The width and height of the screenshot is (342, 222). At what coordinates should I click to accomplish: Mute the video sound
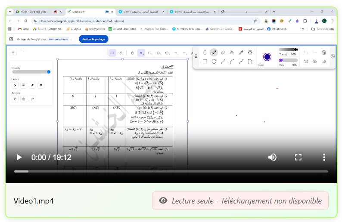tap(272, 157)
